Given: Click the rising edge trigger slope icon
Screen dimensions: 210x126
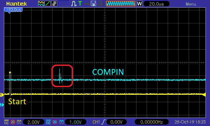Looking at the screenshot, I should click(x=103, y=122).
